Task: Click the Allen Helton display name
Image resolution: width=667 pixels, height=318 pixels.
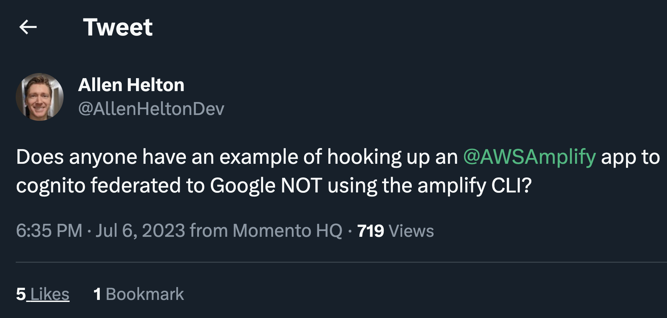Action: click(x=131, y=86)
